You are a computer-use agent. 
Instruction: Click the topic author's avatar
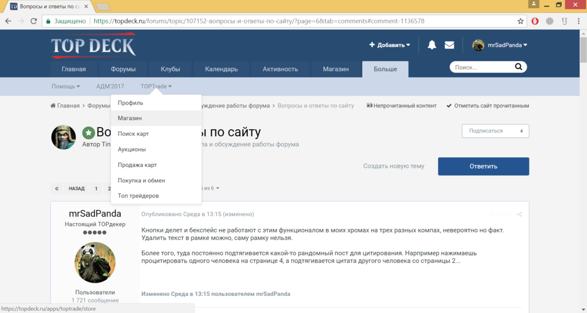click(63, 137)
